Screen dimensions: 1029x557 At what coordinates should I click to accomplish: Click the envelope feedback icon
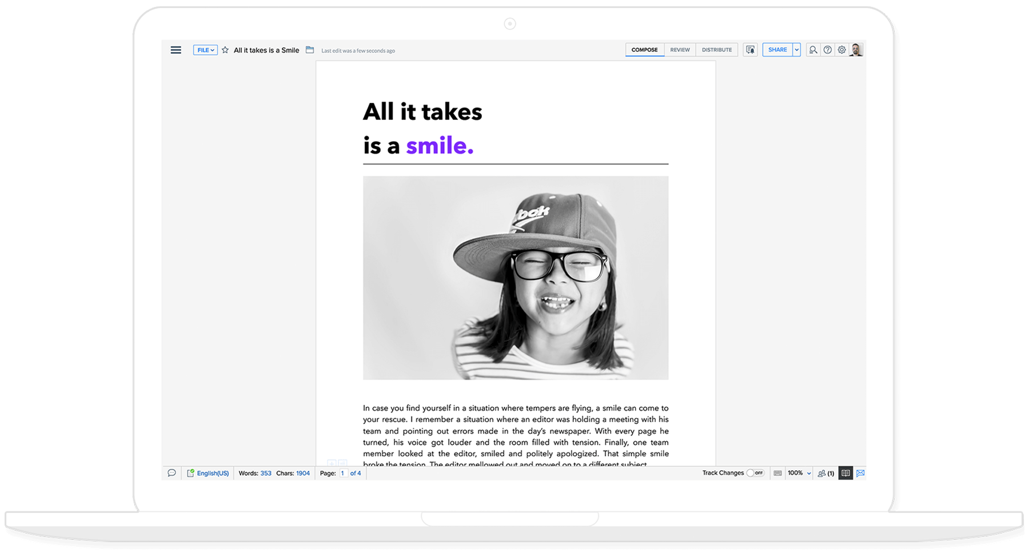click(x=860, y=473)
